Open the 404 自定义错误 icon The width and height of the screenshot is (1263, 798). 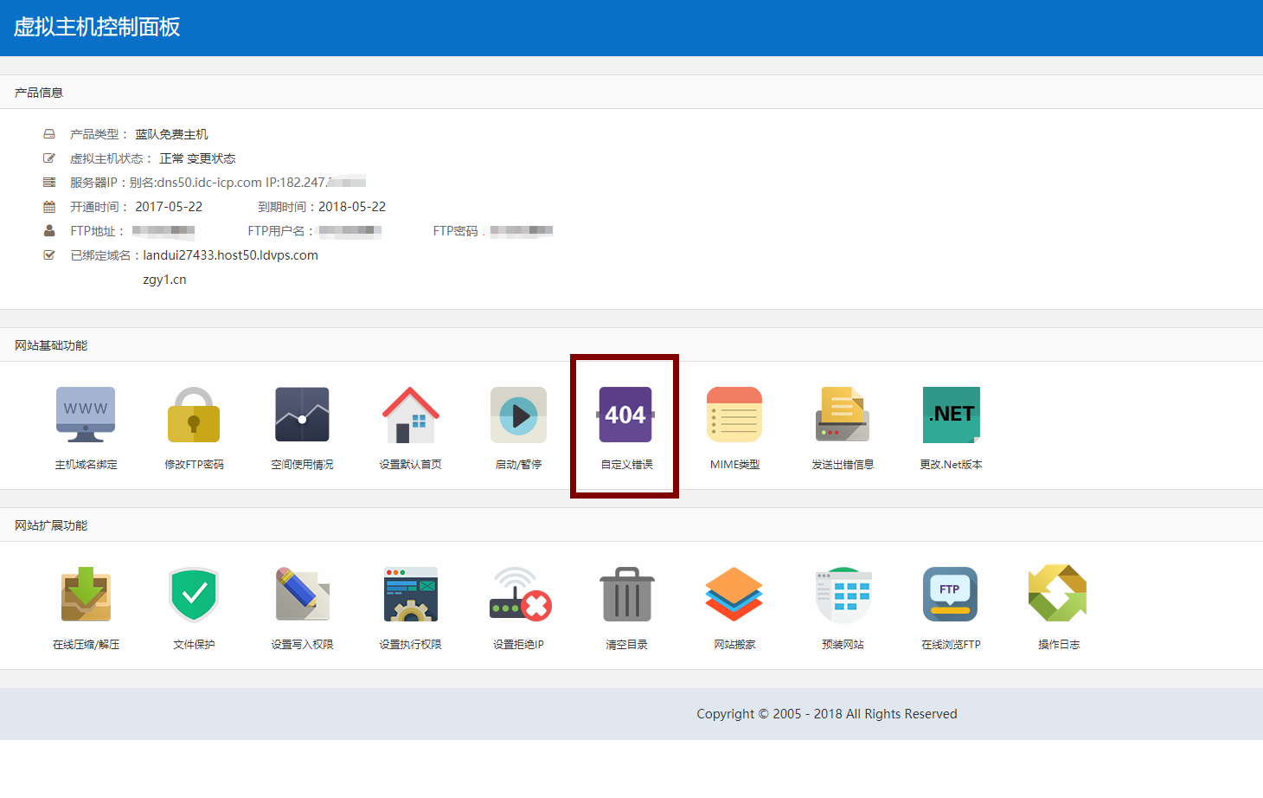pos(625,415)
